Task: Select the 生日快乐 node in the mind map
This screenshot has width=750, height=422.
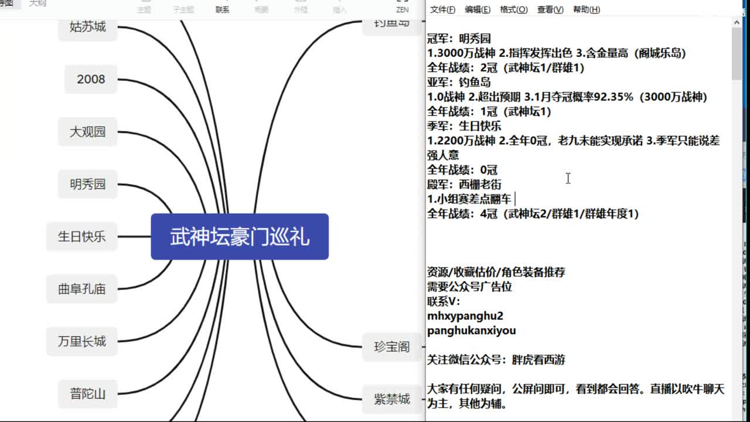Action: tap(82, 237)
